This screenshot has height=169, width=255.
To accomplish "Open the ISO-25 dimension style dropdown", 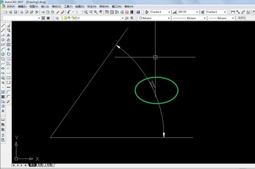I will coord(197,12).
